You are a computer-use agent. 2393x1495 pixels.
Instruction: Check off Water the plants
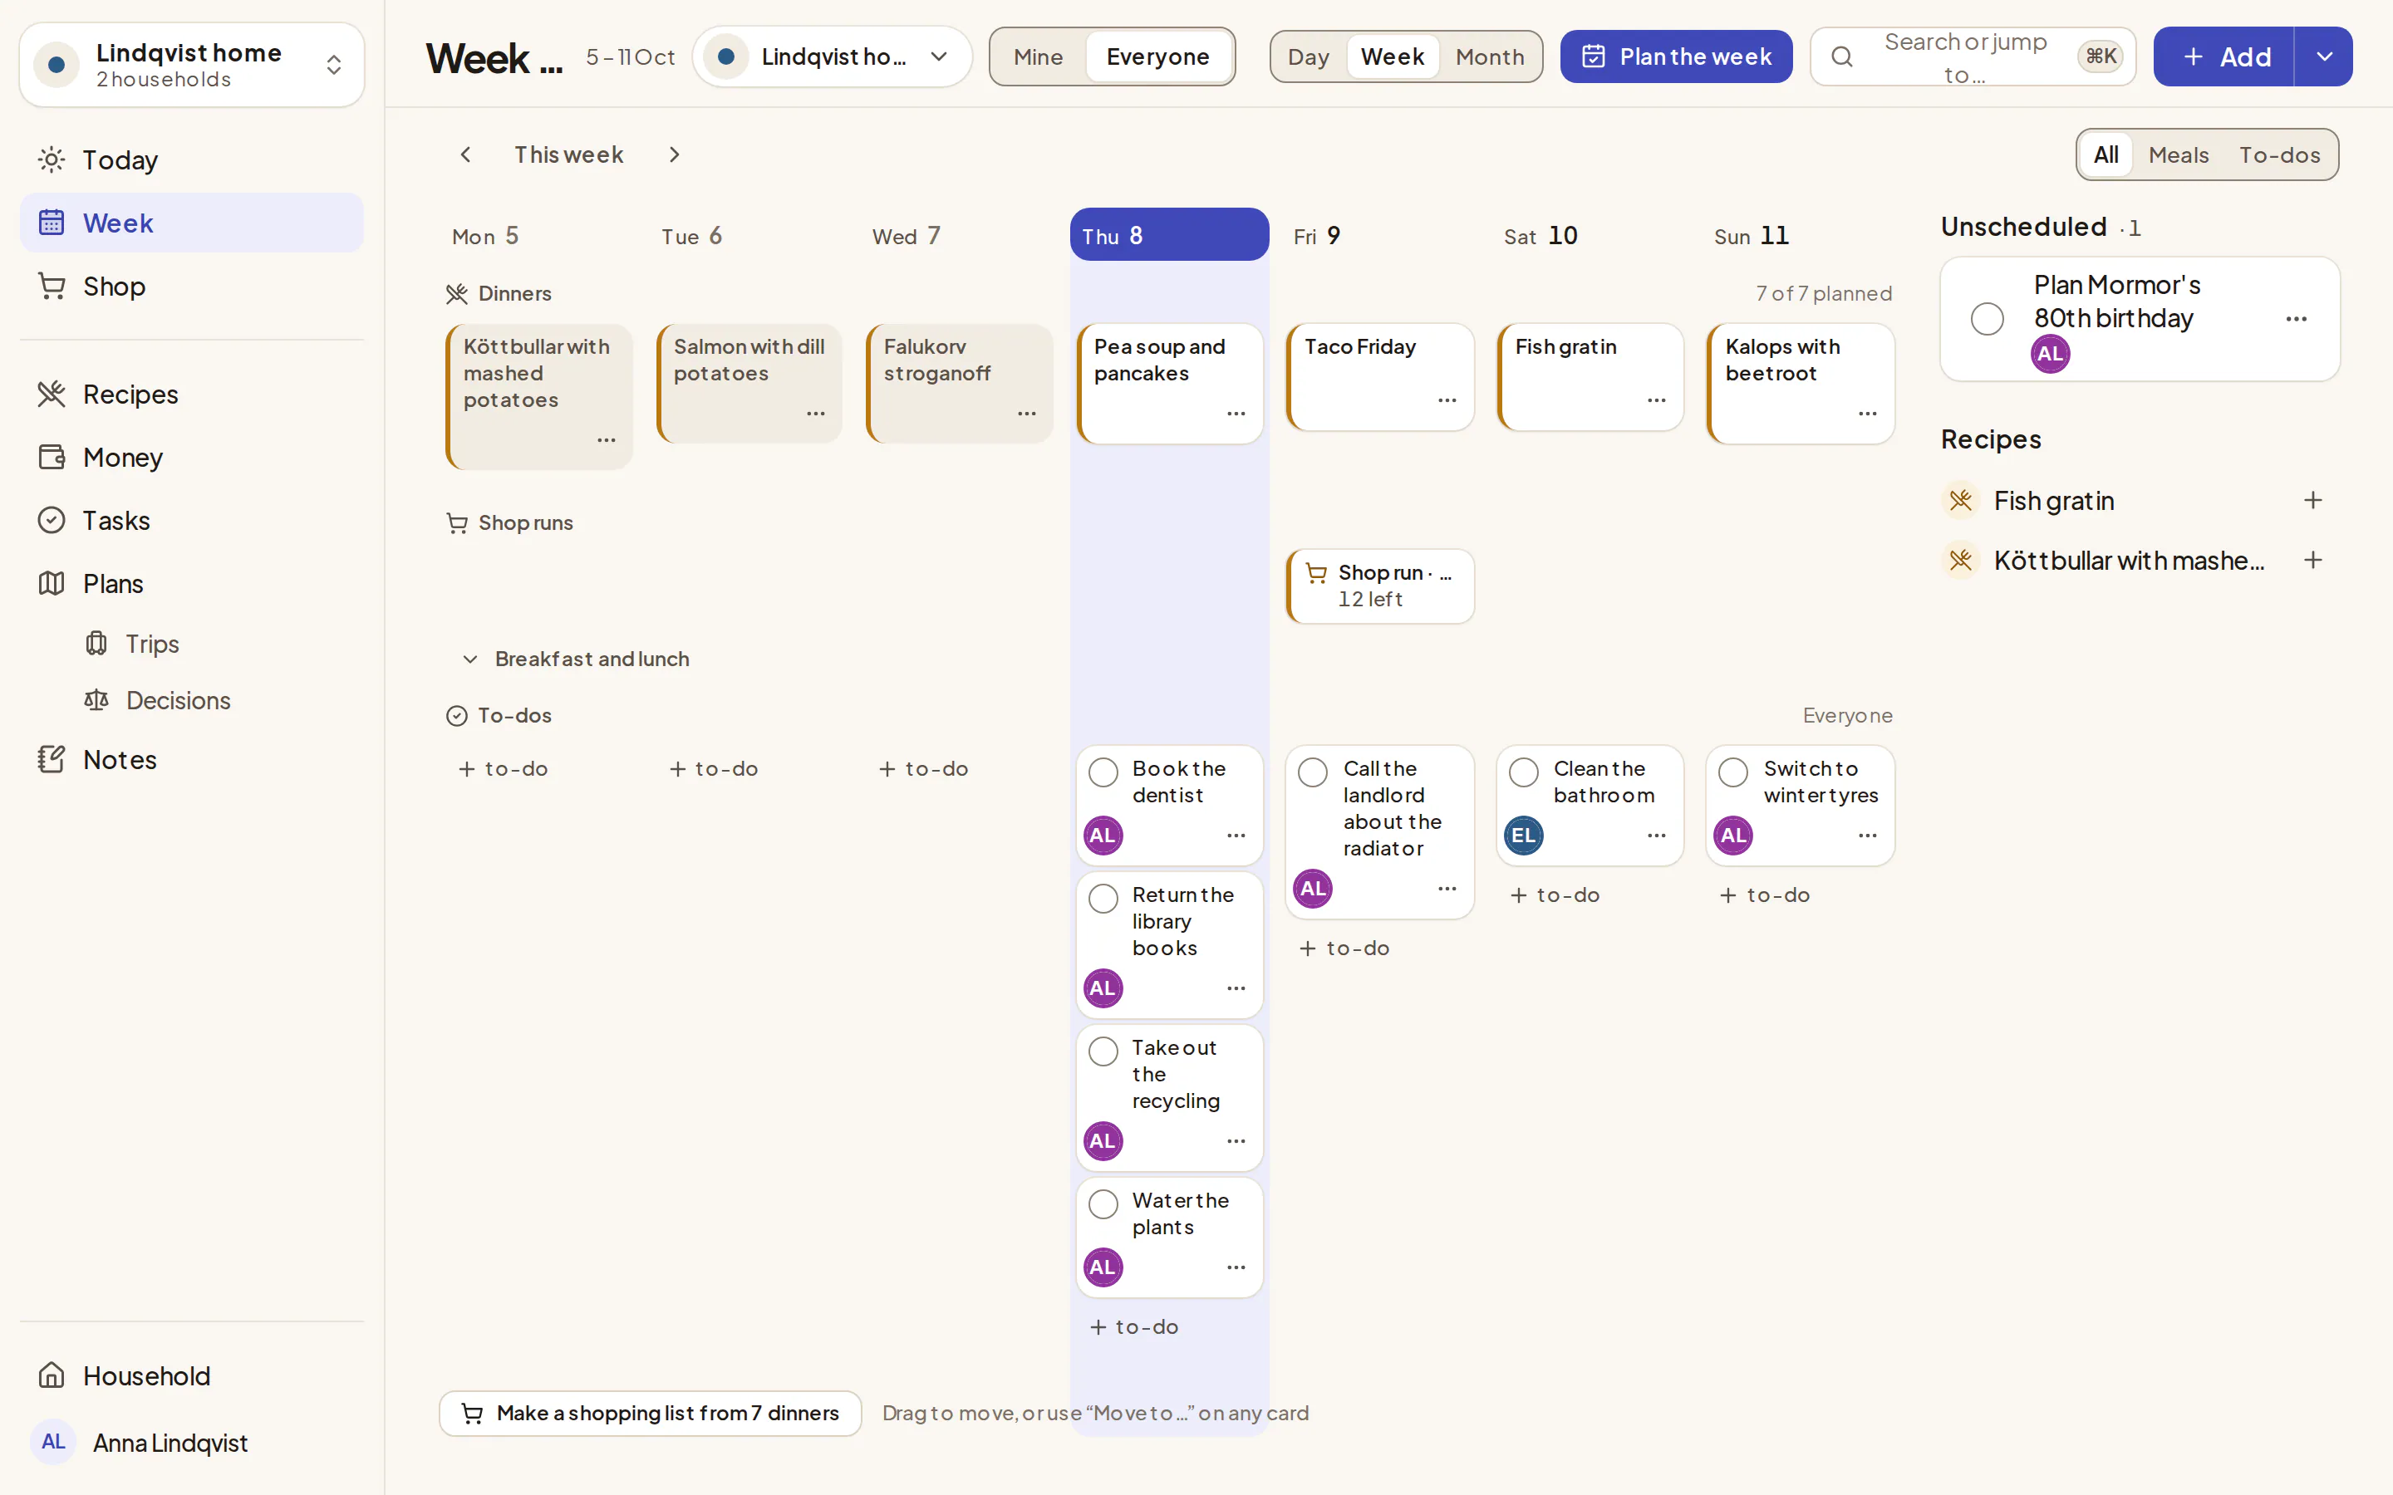click(x=1103, y=1204)
